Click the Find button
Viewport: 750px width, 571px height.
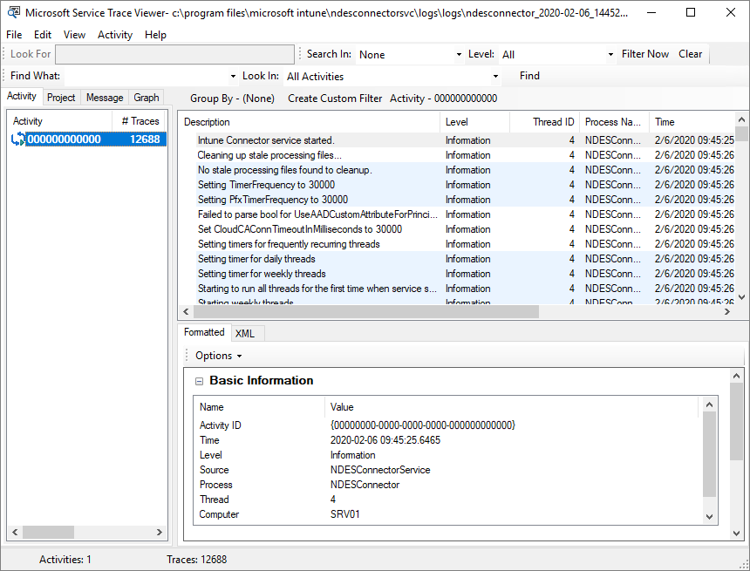tap(529, 76)
